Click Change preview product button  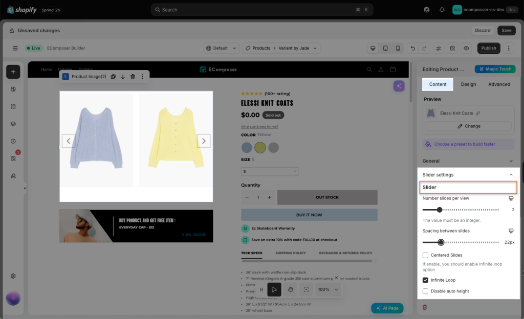pos(469,126)
